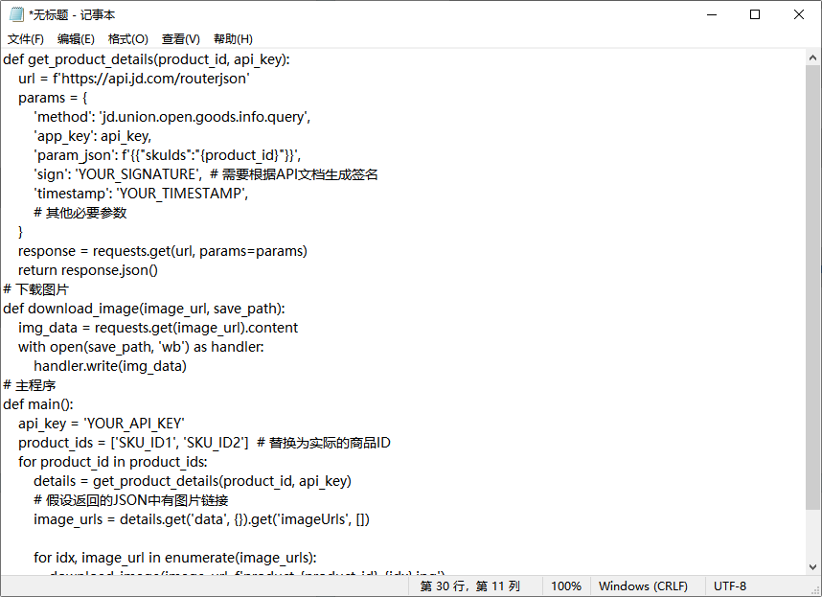Click the Notepad app icon in title bar
Image resolution: width=822 pixels, height=597 pixels.
click(16, 14)
